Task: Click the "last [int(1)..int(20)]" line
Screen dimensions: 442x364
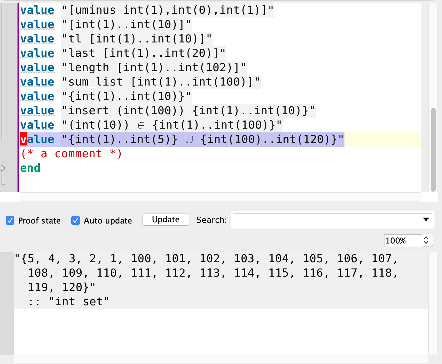Action: [123, 53]
